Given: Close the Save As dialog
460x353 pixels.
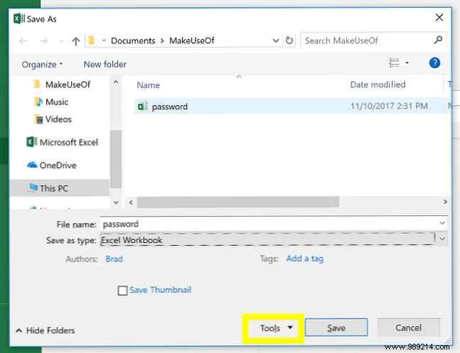Looking at the screenshot, I should click(x=439, y=18).
